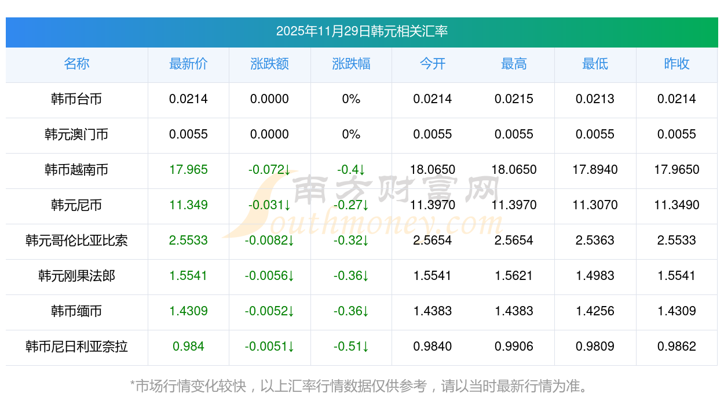Viewport: 724px width, 404px height.
Task: Click the 2025年11月29日韩元相关汇率 title banner
Action: point(361,31)
